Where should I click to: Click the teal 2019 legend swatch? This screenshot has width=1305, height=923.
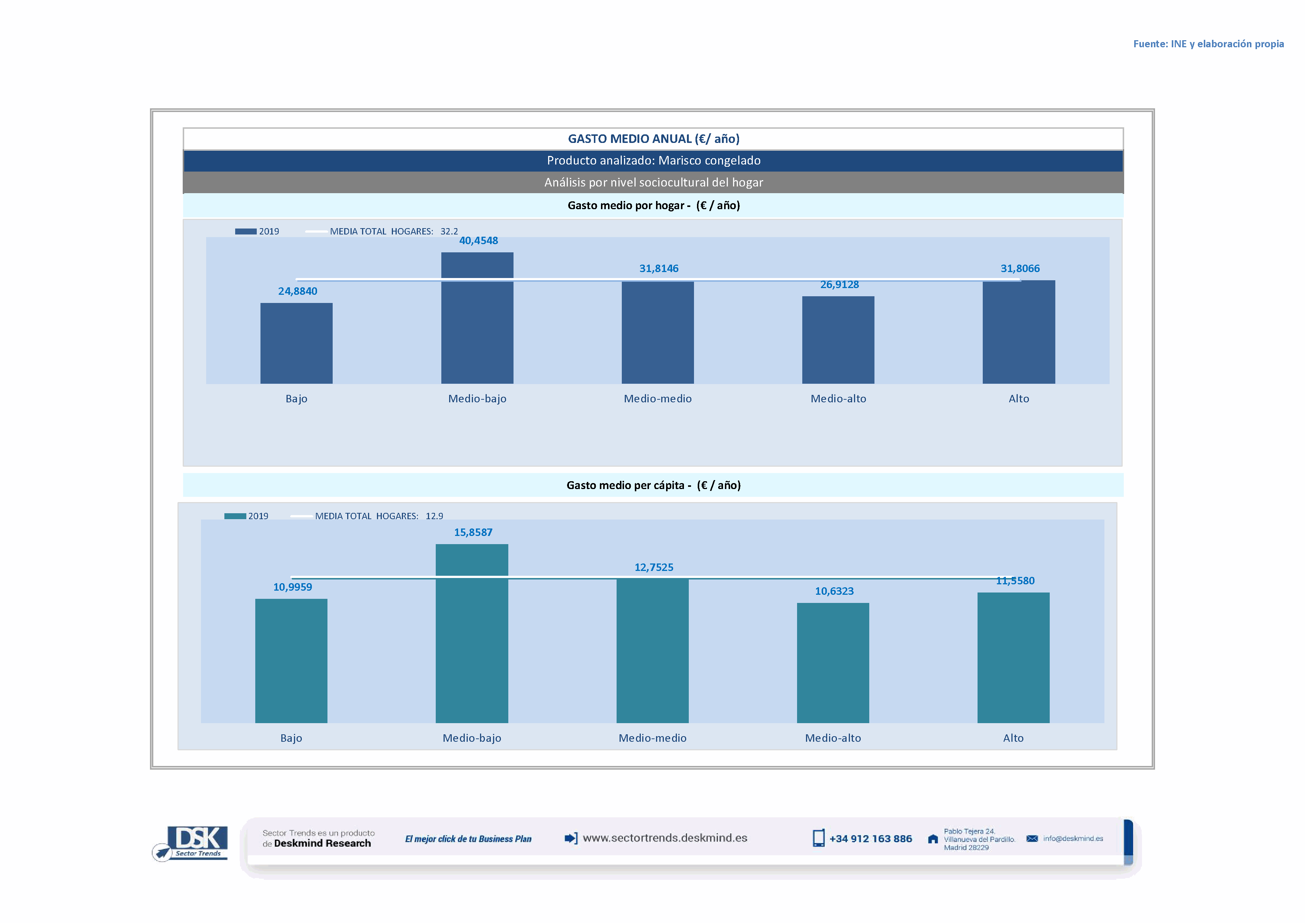pos(235,516)
